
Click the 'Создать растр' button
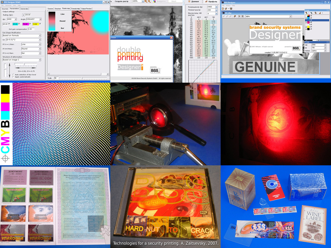[121, 1]
